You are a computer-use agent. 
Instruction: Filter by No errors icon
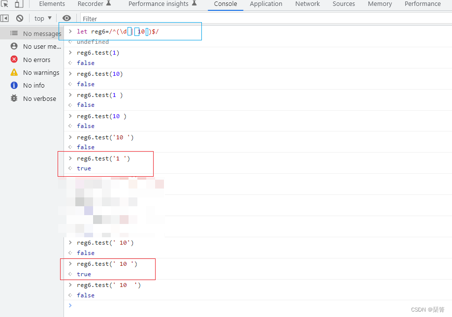14,60
